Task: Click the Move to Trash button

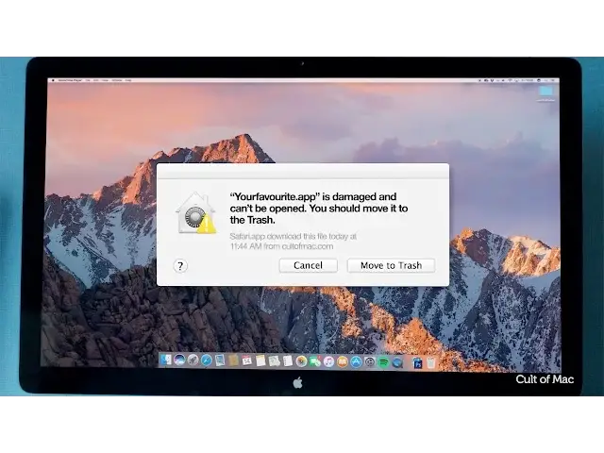Action: [391, 265]
